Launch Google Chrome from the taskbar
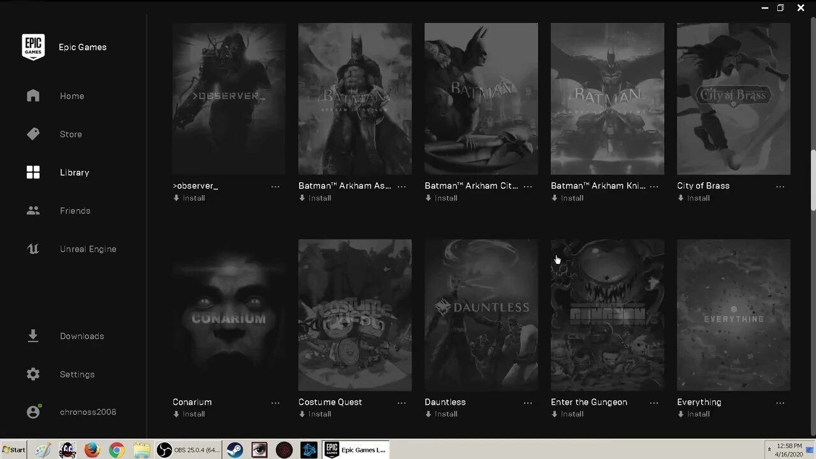816x459 pixels. 117,450
